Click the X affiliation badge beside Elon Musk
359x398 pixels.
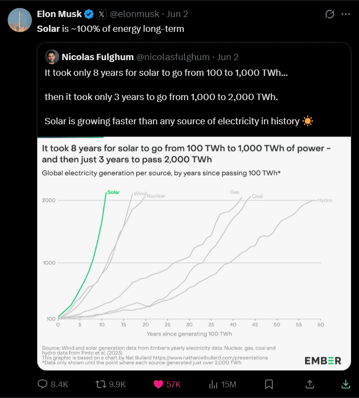[102, 14]
